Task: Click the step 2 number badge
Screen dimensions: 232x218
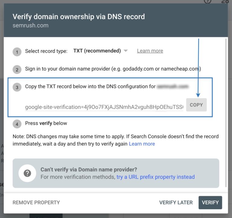Action: click(17, 69)
